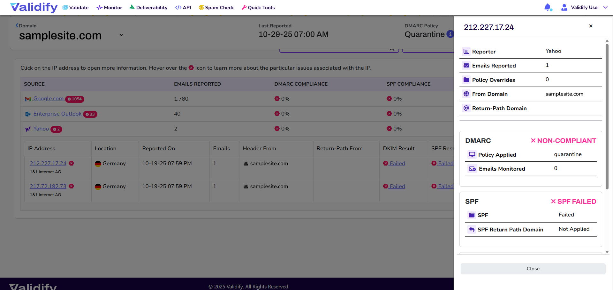The height and width of the screenshot is (290, 613).
Task: Click the 33 issues badge next to Enterprise Outlook
Action: (x=90, y=114)
